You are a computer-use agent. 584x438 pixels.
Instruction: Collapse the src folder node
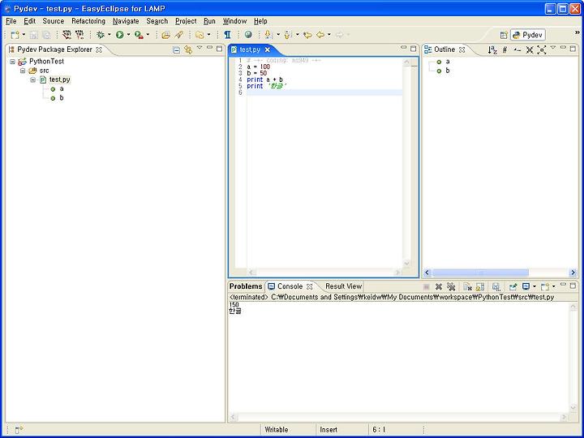tap(23, 71)
